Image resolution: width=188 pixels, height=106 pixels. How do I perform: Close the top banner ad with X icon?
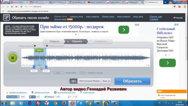coord(138,25)
